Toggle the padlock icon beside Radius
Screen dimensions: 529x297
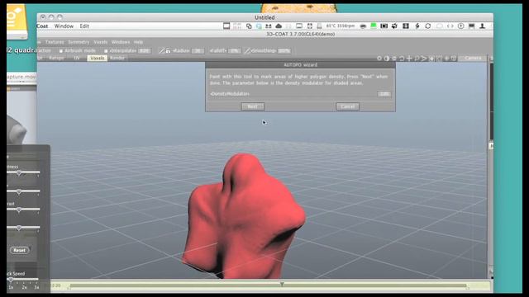coord(168,51)
